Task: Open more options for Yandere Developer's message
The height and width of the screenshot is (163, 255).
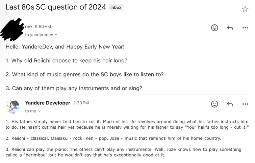Action: tap(245, 104)
